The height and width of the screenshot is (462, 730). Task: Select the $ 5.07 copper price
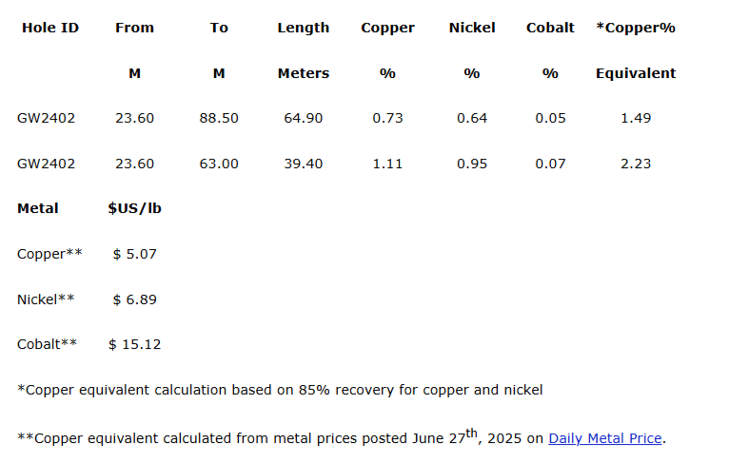click(x=134, y=254)
